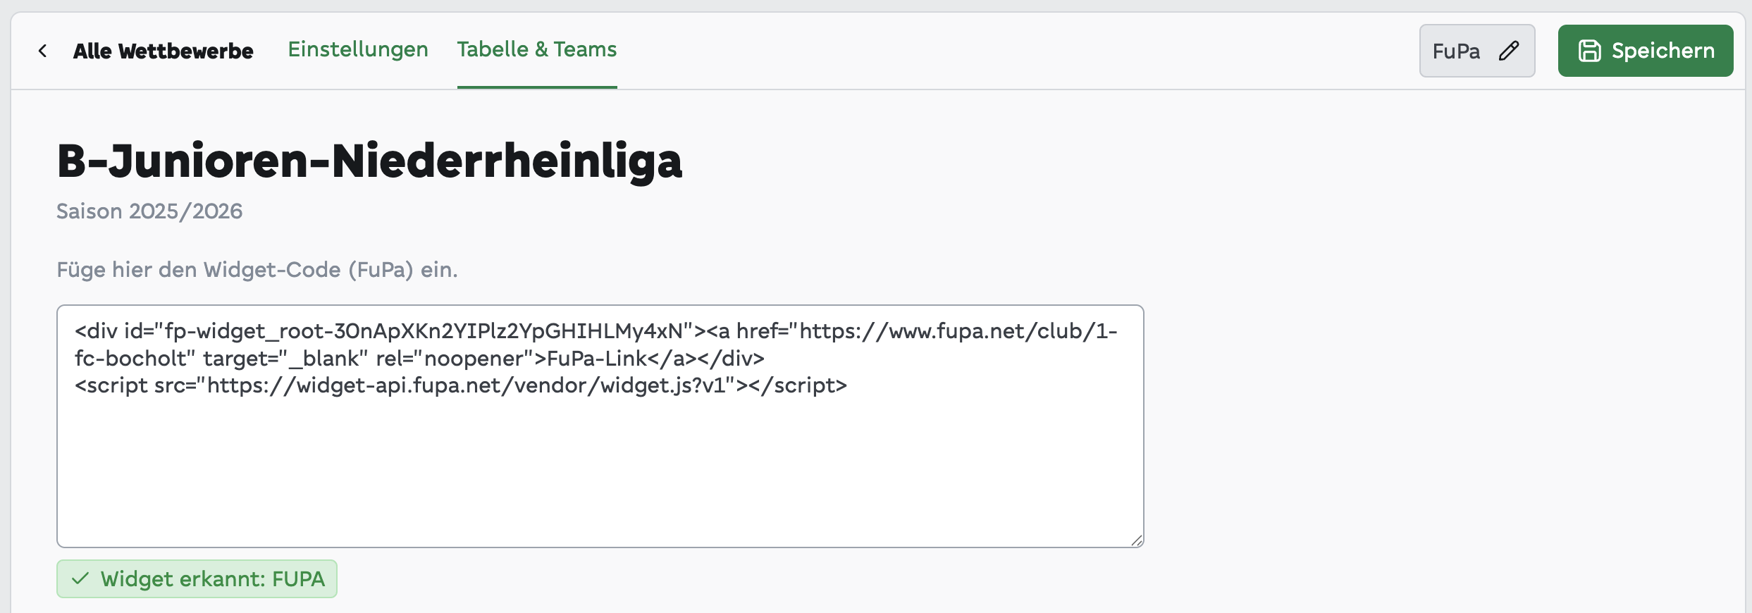Click the Füge hier den Widget-Code label
Screen dimensions: 1752x613
tap(257, 269)
